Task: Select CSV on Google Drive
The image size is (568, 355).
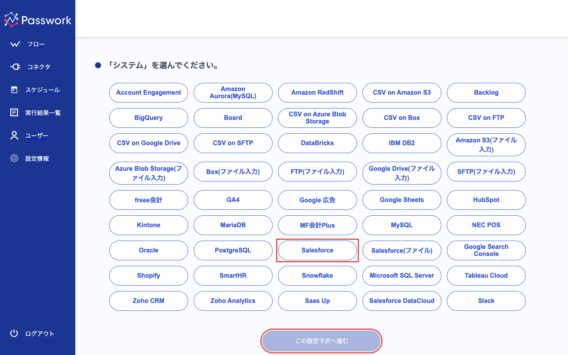Action: (149, 143)
